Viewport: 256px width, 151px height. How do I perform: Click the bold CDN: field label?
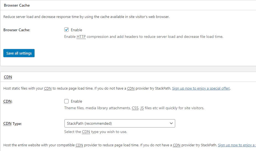[x=8, y=101]
